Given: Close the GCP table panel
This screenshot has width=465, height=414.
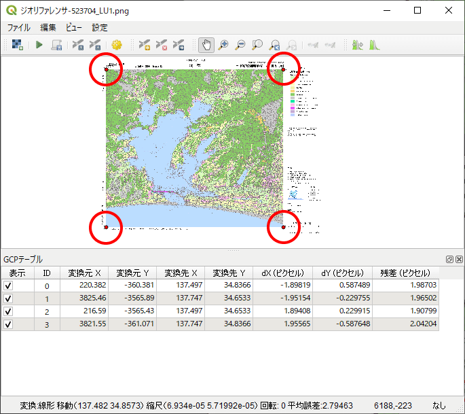Looking at the screenshot, I should point(459,259).
